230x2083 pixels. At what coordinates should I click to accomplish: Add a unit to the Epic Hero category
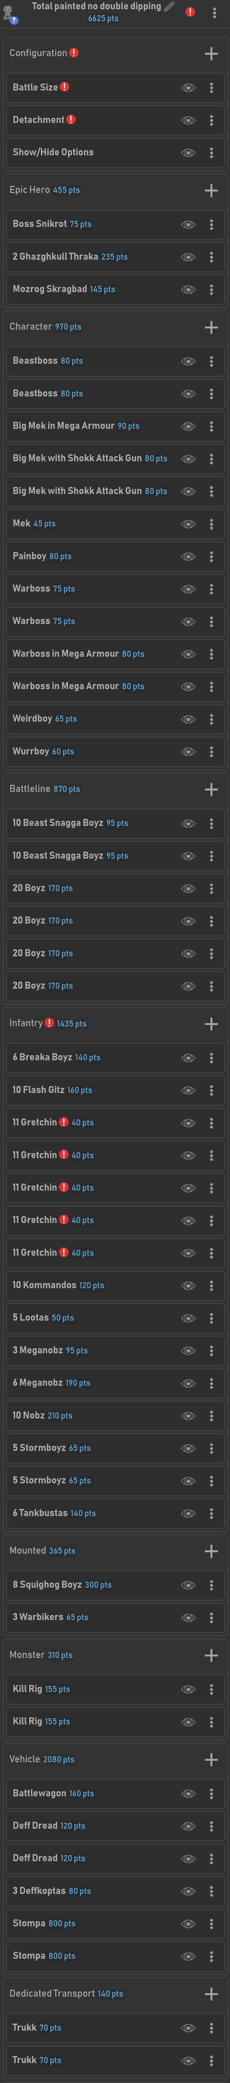(x=211, y=191)
